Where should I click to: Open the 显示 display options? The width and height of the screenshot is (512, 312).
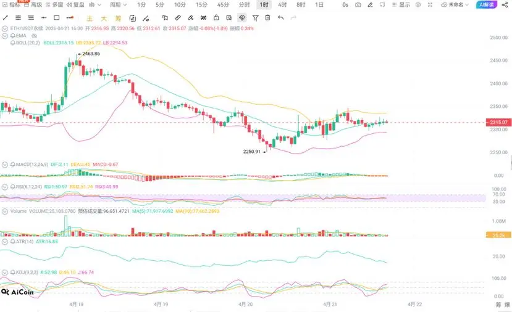coord(401,5)
